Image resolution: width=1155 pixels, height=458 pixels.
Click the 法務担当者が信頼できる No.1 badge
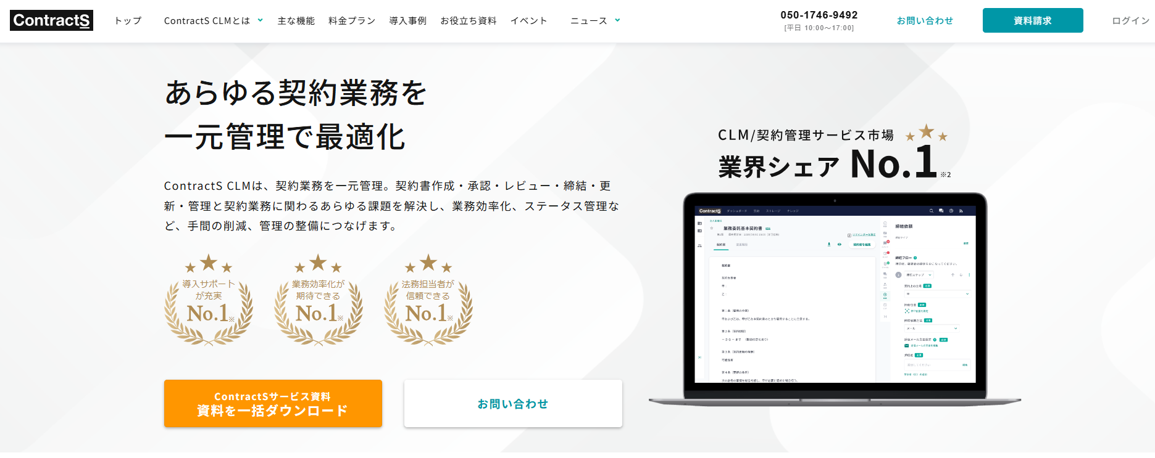point(428,300)
